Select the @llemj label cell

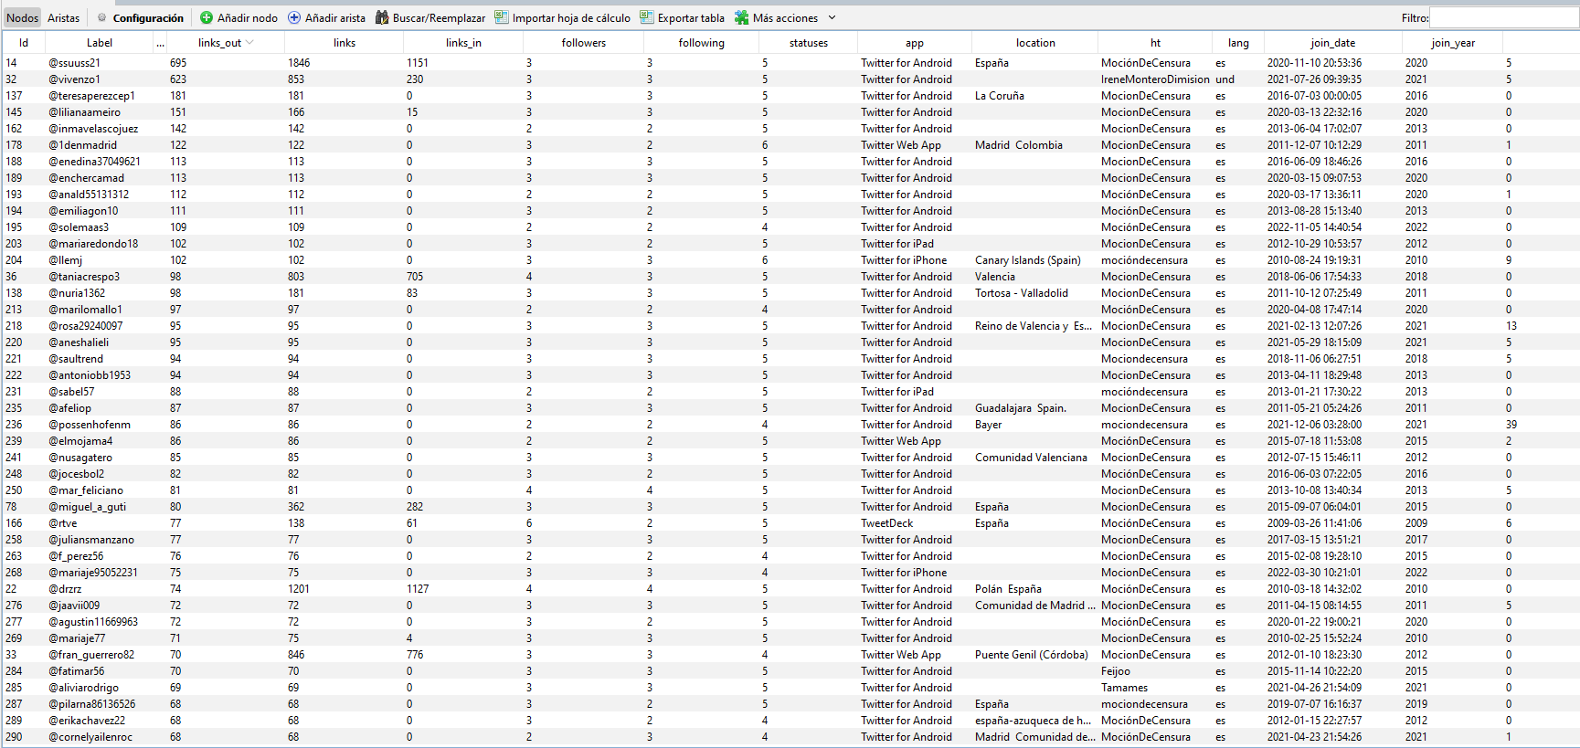click(x=65, y=260)
